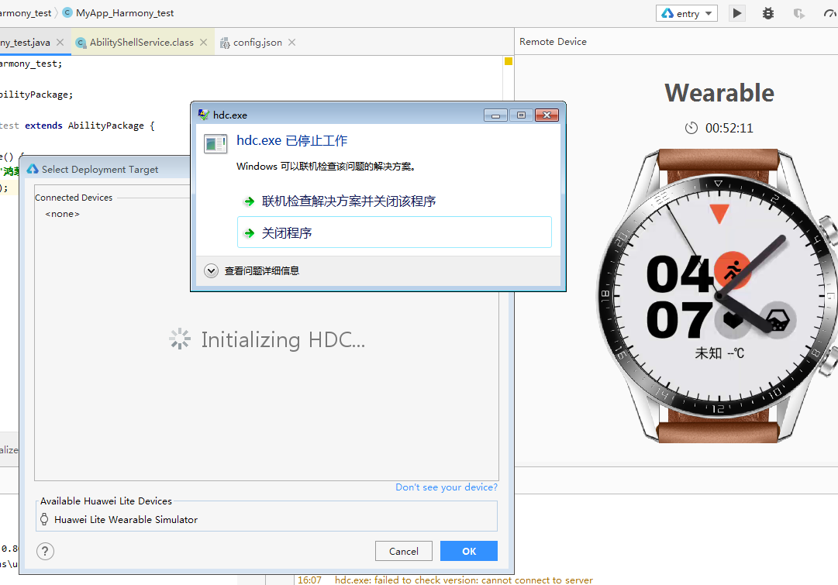838x585 pixels.
Task: Click the hdc.exe title bar icon
Action: click(x=204, y=115)
